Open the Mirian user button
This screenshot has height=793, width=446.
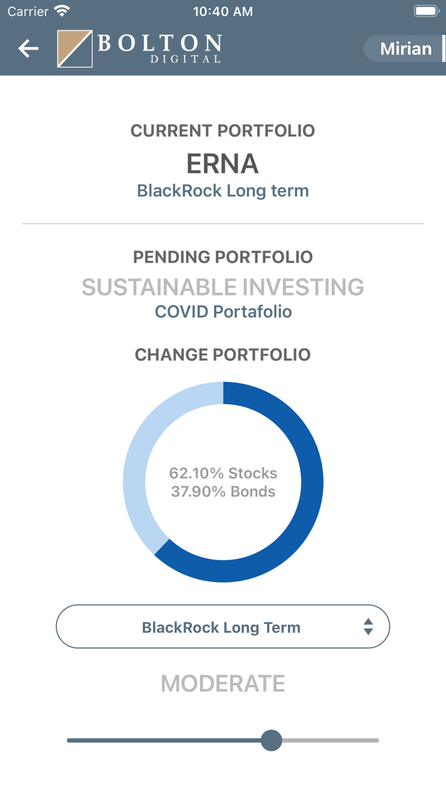click(405, 48)
